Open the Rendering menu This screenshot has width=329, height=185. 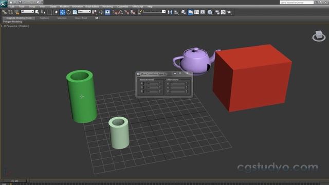click(x=107, y=7)
